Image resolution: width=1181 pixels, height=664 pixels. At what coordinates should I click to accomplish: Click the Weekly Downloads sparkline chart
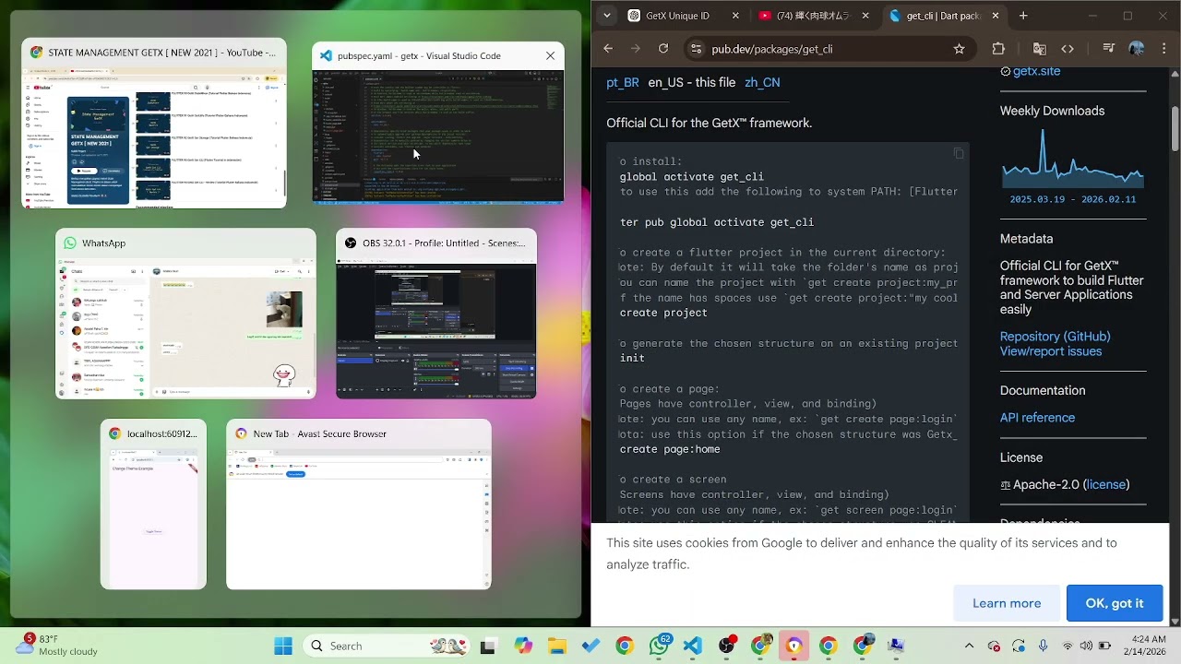coord(1073,159)
